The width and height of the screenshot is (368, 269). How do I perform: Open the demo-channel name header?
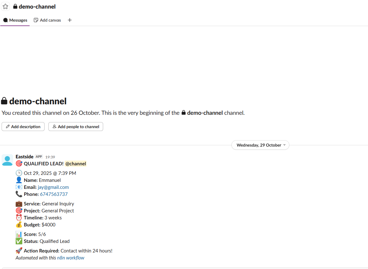[x=37, y=7]
